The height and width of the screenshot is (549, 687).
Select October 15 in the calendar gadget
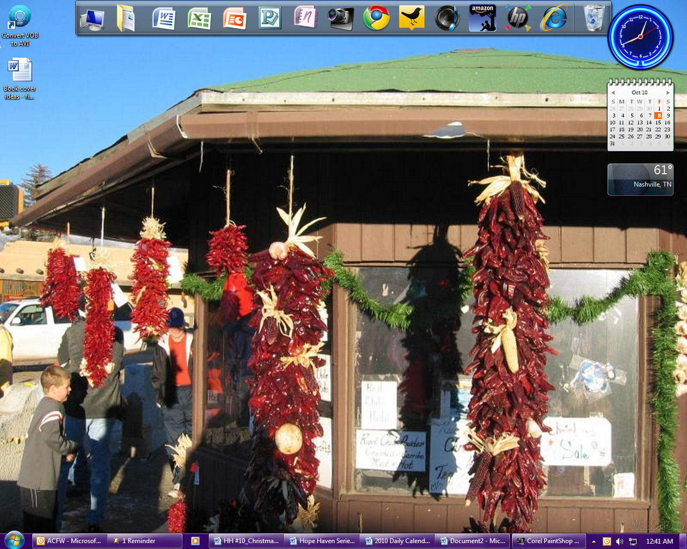coord(658,123)
